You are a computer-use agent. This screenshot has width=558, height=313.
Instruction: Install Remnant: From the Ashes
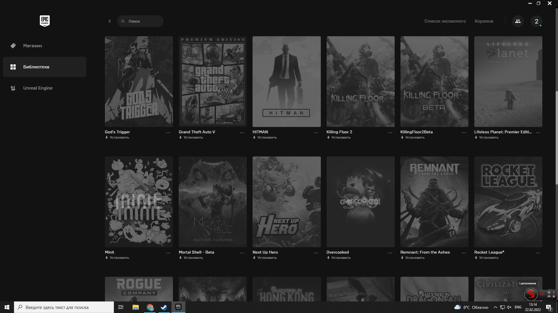(x=412, y=258)
